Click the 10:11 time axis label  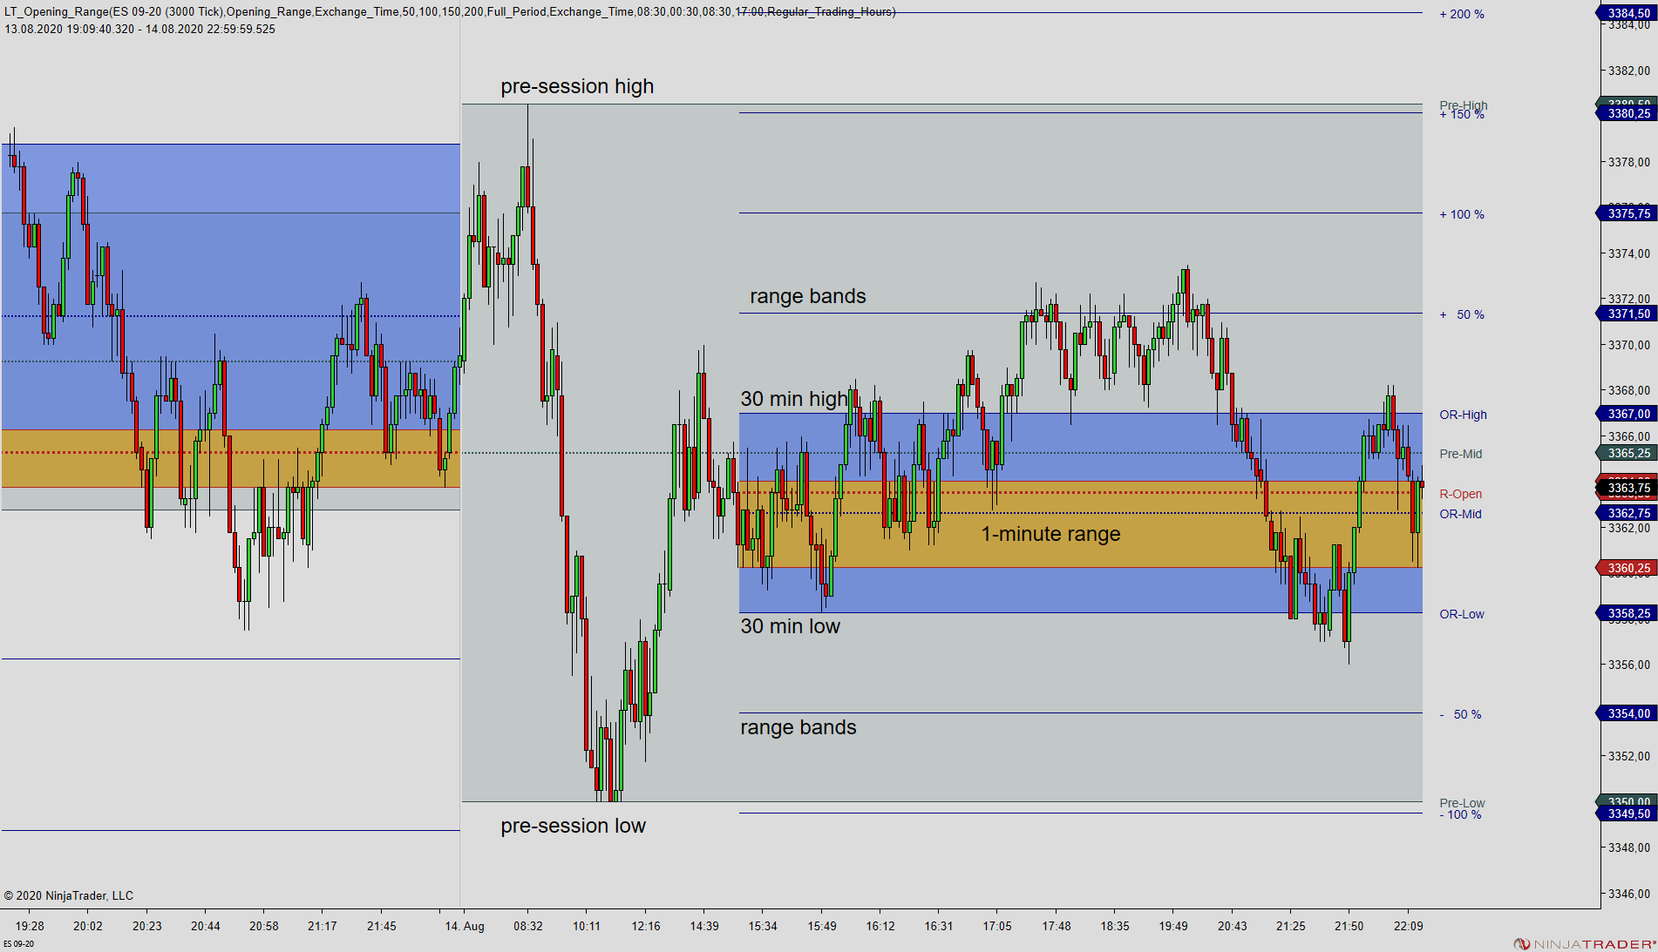click(587, 926)
